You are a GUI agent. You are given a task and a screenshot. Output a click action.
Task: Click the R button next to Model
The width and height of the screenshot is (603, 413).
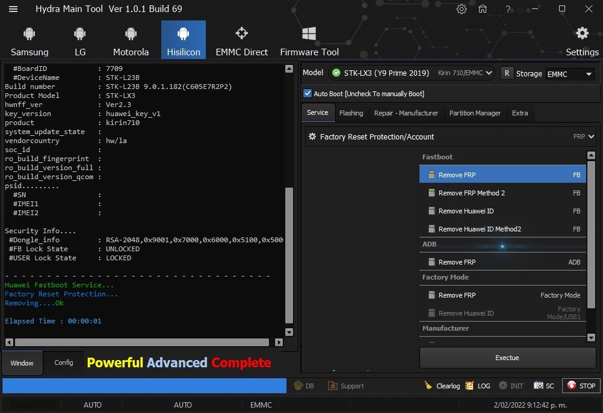(507, 73)
